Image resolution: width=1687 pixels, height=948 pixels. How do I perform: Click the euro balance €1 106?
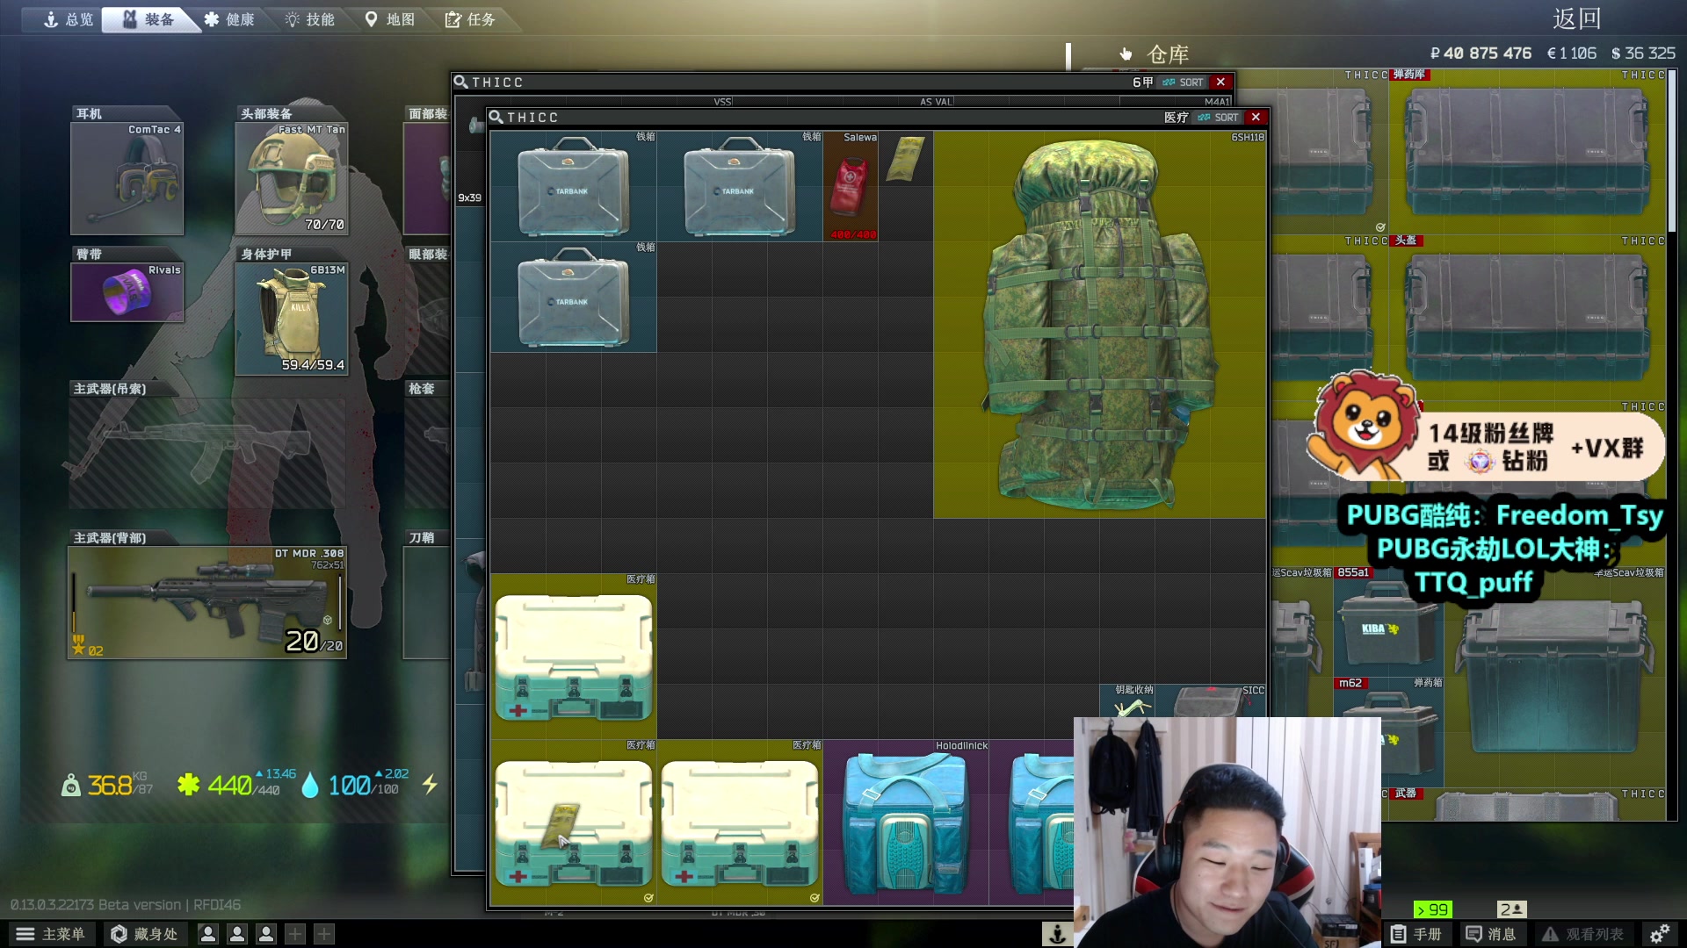(1572, 54)
